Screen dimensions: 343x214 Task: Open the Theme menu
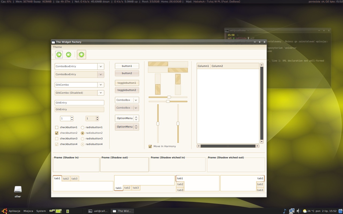[x=57, y=47]
